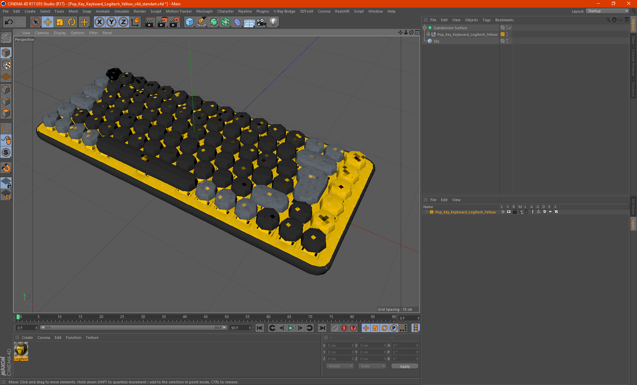Add a Camera object
Screen dimensions: 637x385
point(261,22)
